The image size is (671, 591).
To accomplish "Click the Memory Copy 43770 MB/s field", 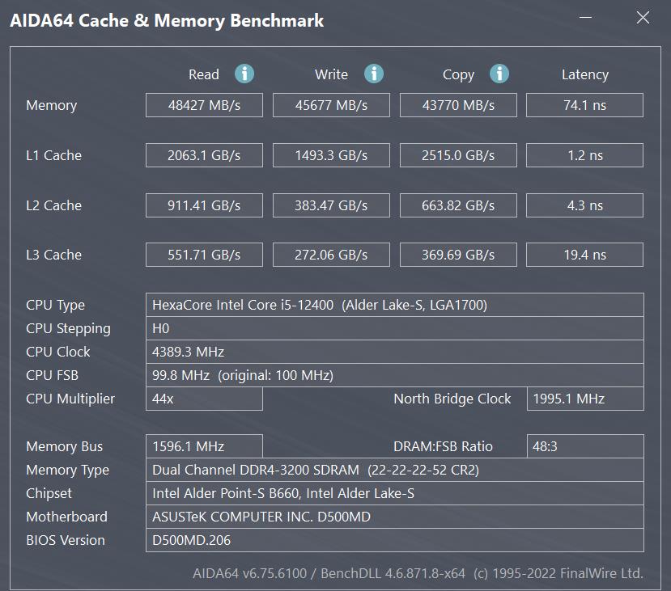I will 458,105.
